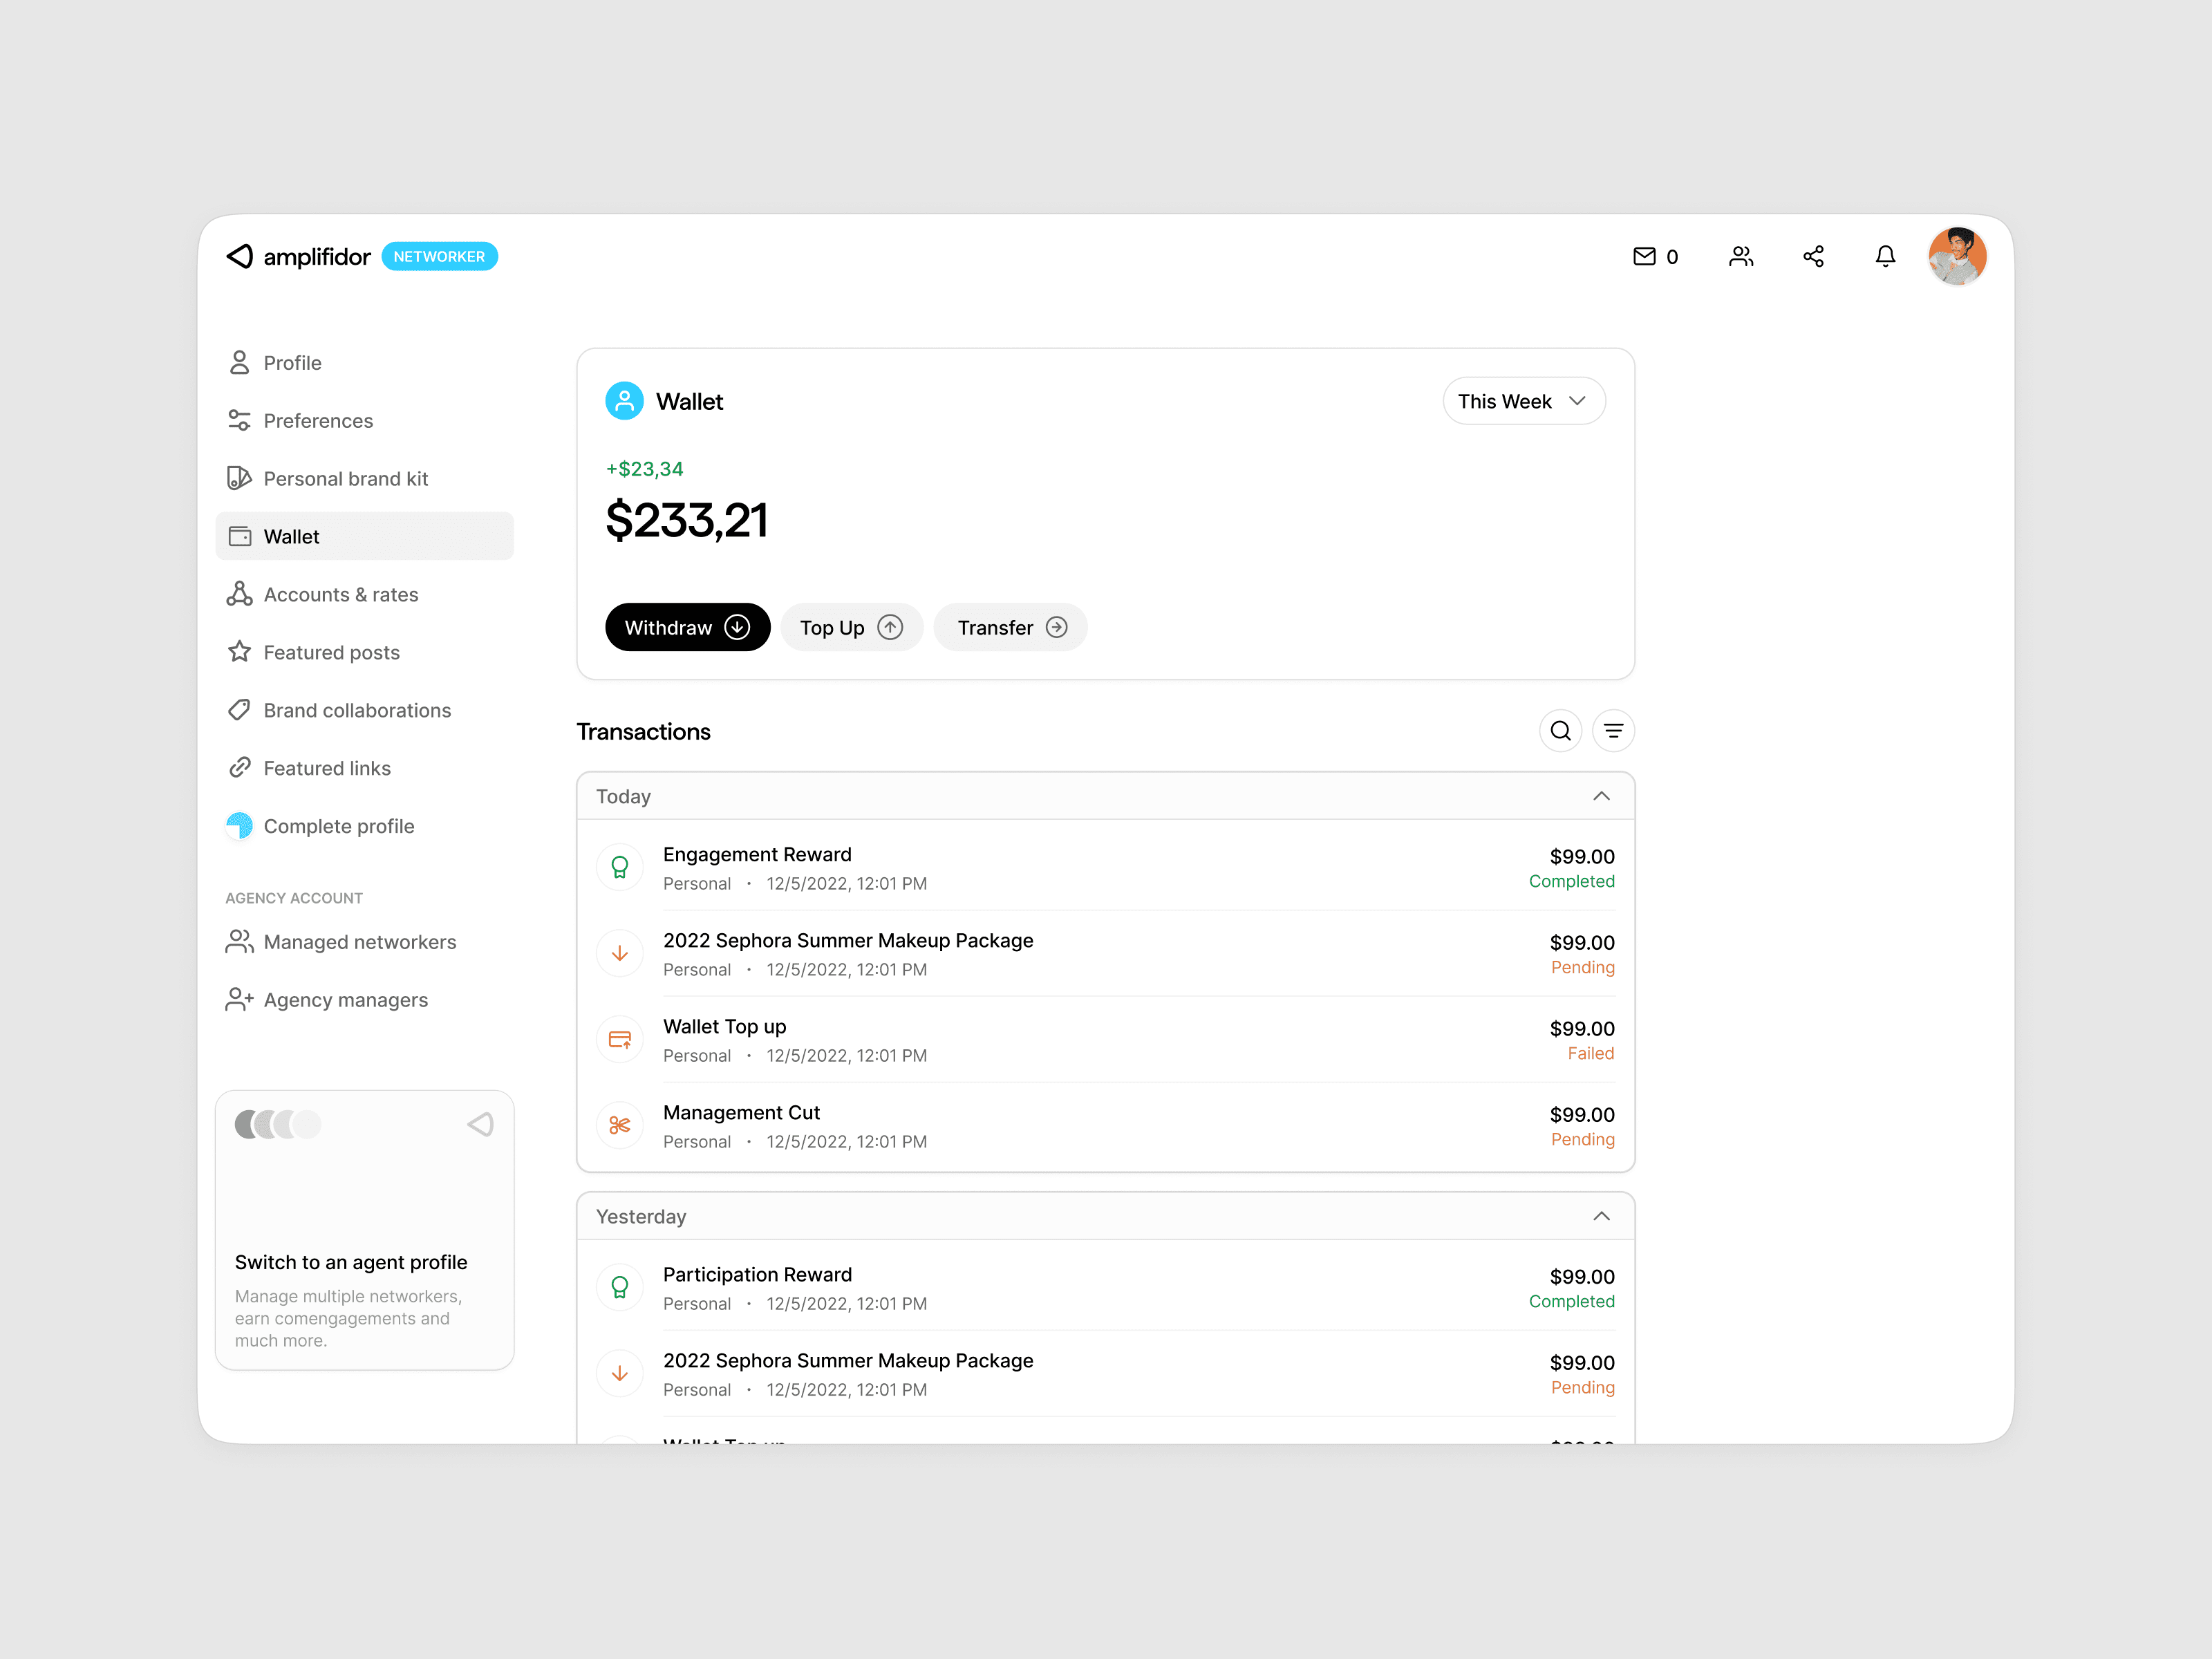This screenshot has height=1659, width=2212.
Task: Click the Today Sephora package arrow icon
Action: pos(620,953)
